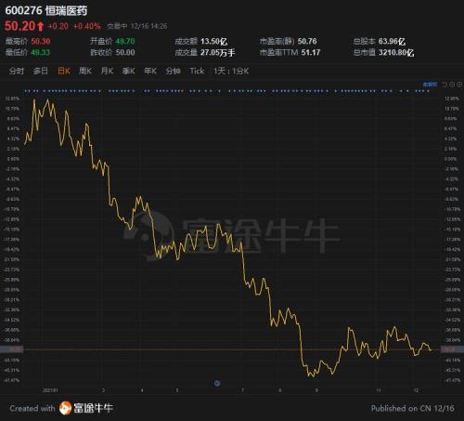The width and height of the screenshot is (464, 421).
Task: Click the price change value +0.20
Action: tap(58, 26)
